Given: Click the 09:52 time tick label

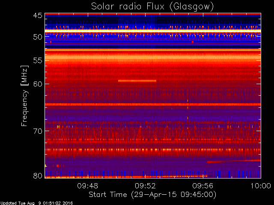Looking at the screenshot, I should pyautogui.click(x=145, y=186).
